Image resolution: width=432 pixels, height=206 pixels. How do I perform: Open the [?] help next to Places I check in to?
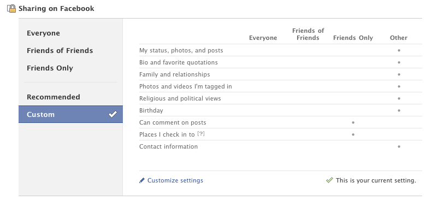(x=201, y=134)
